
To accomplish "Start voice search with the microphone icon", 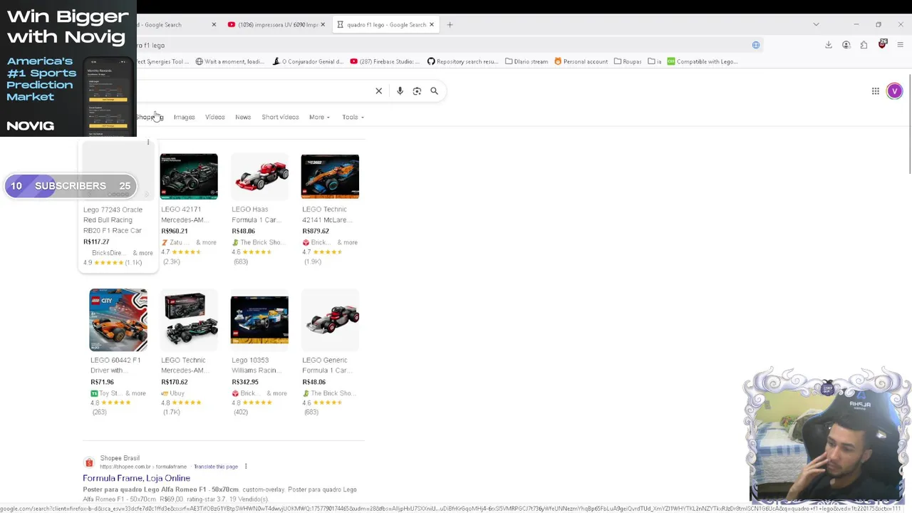I will point(400,90).
